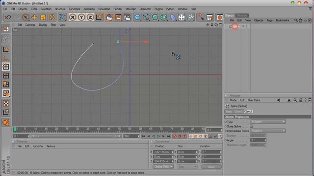Click the record keyframe button
Screen dimensions: 314x176
click(175, 136)
